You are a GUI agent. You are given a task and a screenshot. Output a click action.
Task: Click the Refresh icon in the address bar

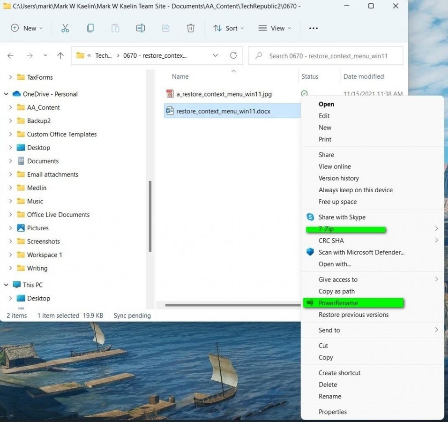click(x=233, y=55)
